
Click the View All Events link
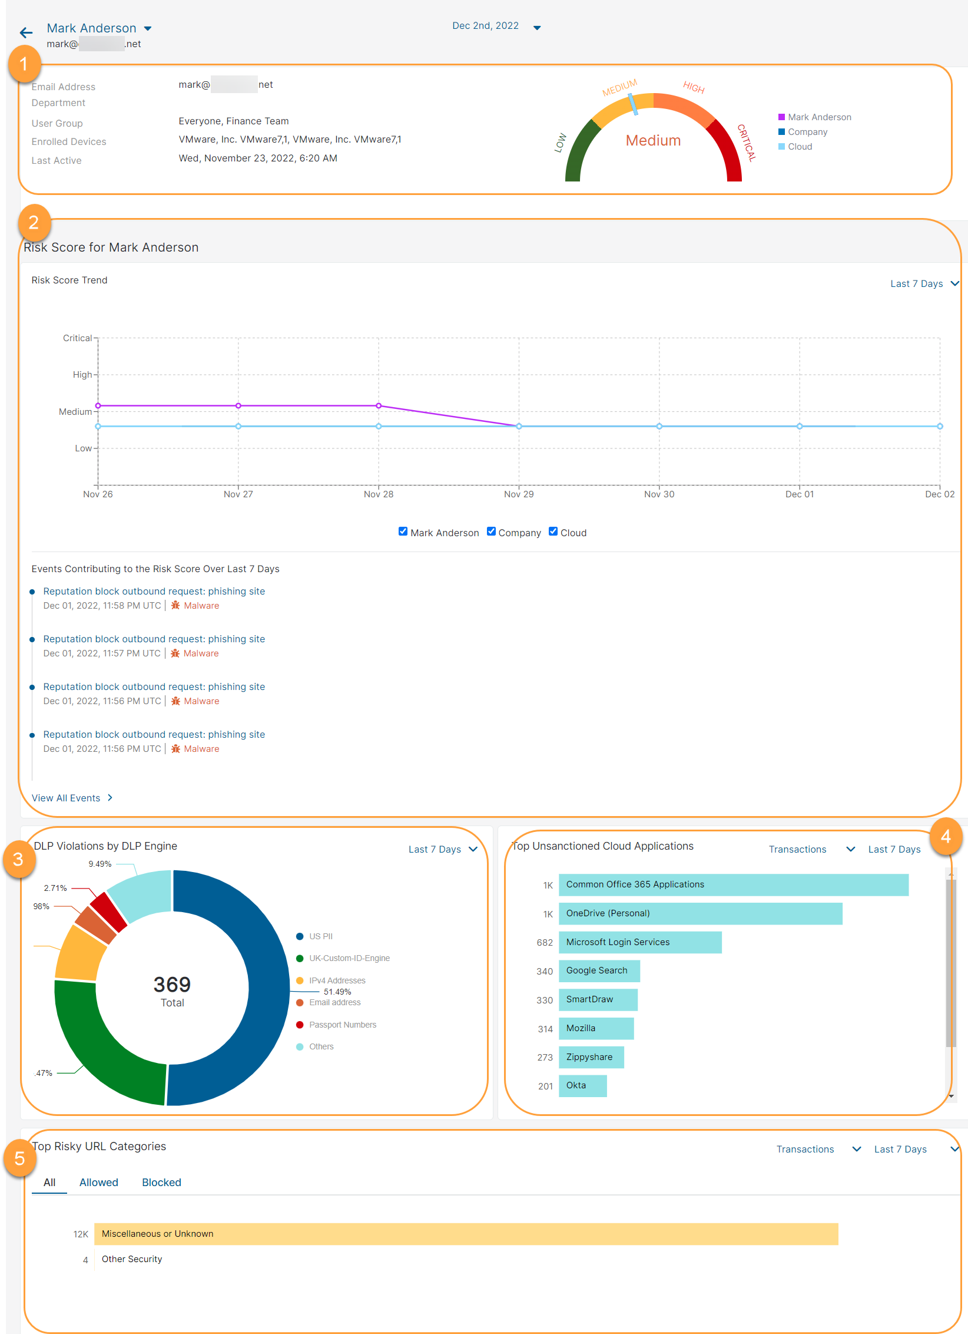(65, 797)
